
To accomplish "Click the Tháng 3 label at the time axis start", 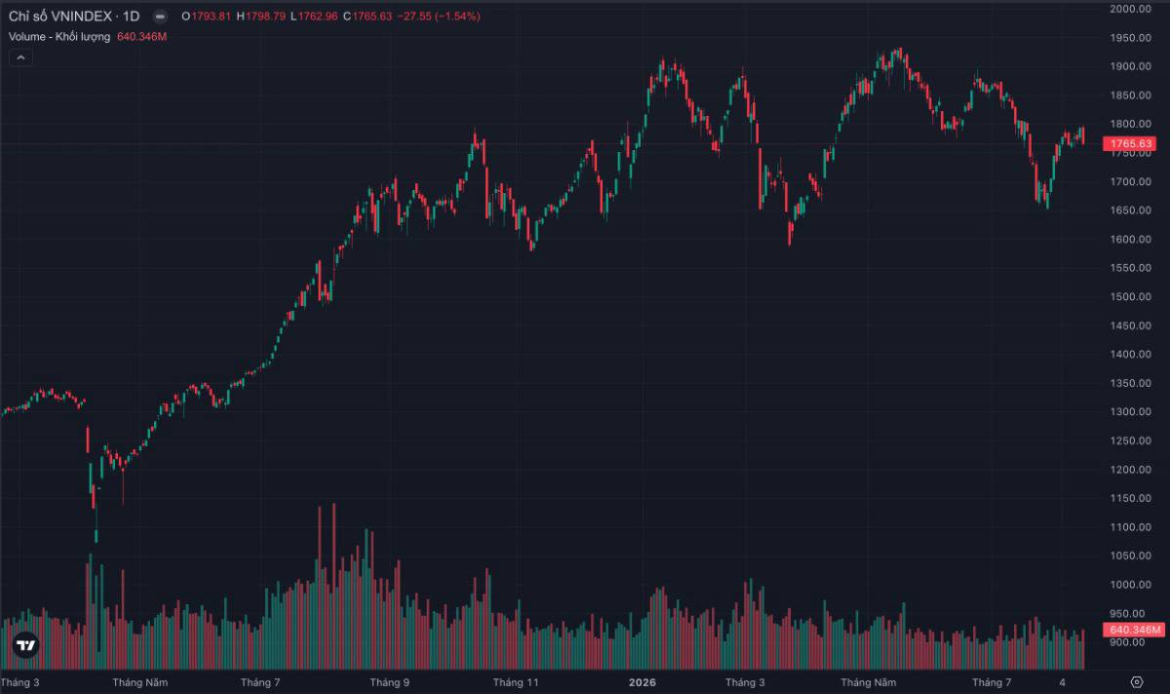I will [x=21, y=682].
